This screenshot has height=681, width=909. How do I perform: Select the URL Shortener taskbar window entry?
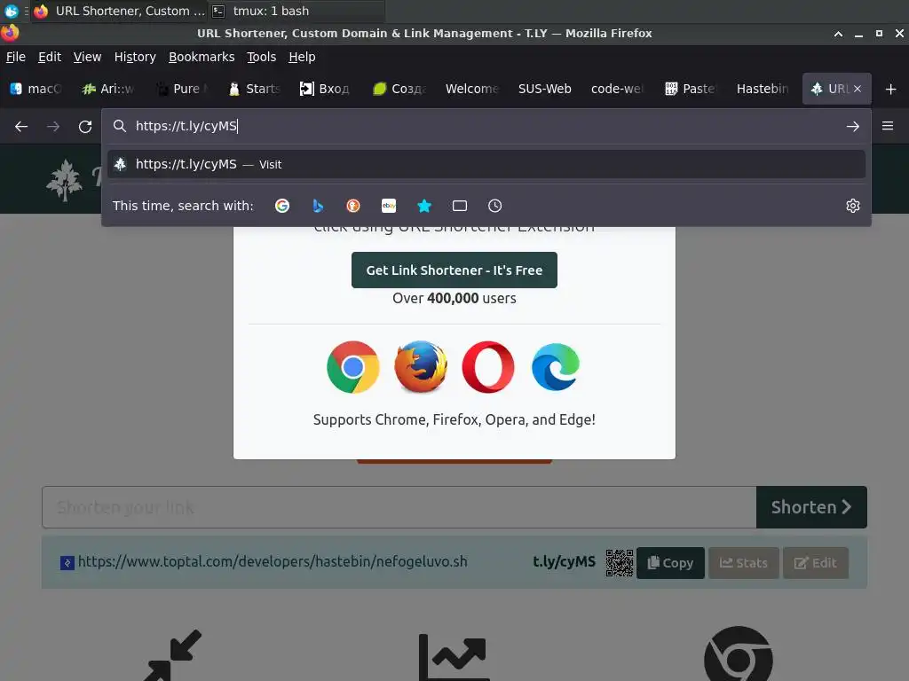pos(119,11)
